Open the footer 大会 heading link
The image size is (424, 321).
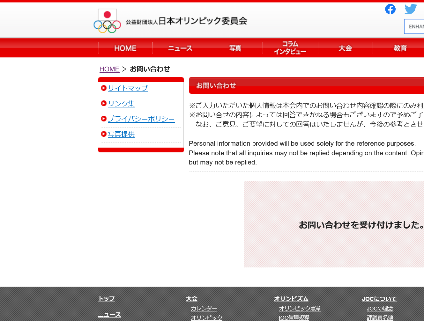192,299
